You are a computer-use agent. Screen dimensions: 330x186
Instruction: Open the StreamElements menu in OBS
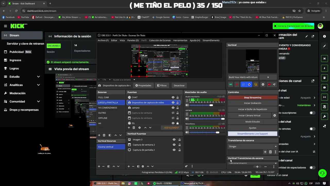tap(211, 40)
